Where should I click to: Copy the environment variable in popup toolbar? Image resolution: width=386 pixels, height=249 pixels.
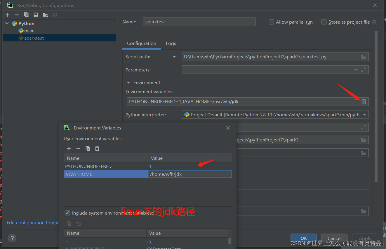pos(88,149)
